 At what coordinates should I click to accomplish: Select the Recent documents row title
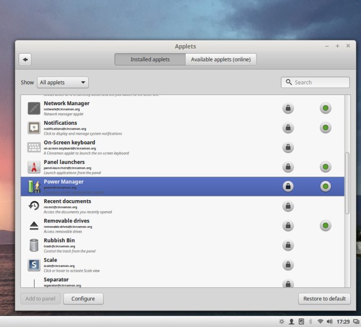pos(67,201)
